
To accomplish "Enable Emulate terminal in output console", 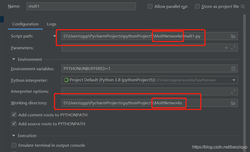I will [14, 145].
